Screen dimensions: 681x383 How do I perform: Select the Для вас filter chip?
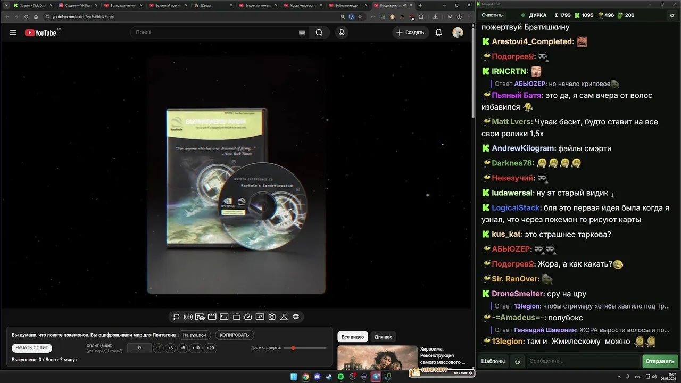pyautogui.click(x=383, y=337)
